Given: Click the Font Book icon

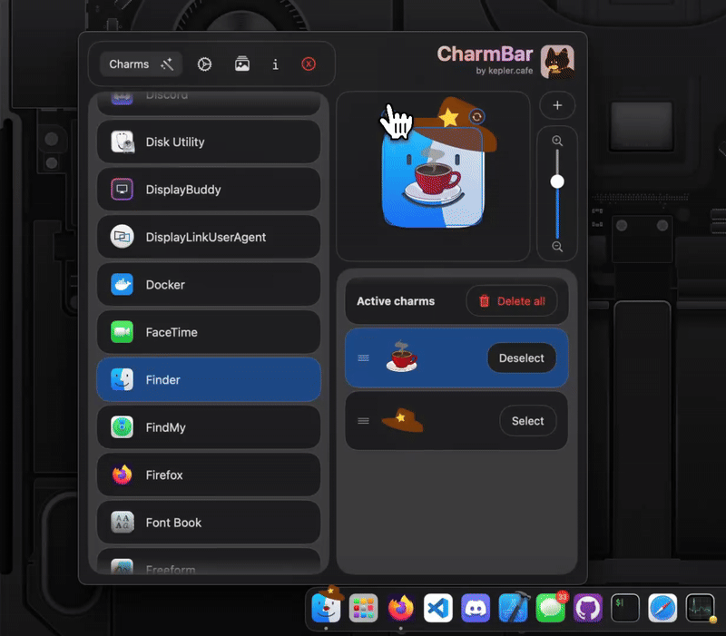Looking at the screenshot, I should (123, 523).
